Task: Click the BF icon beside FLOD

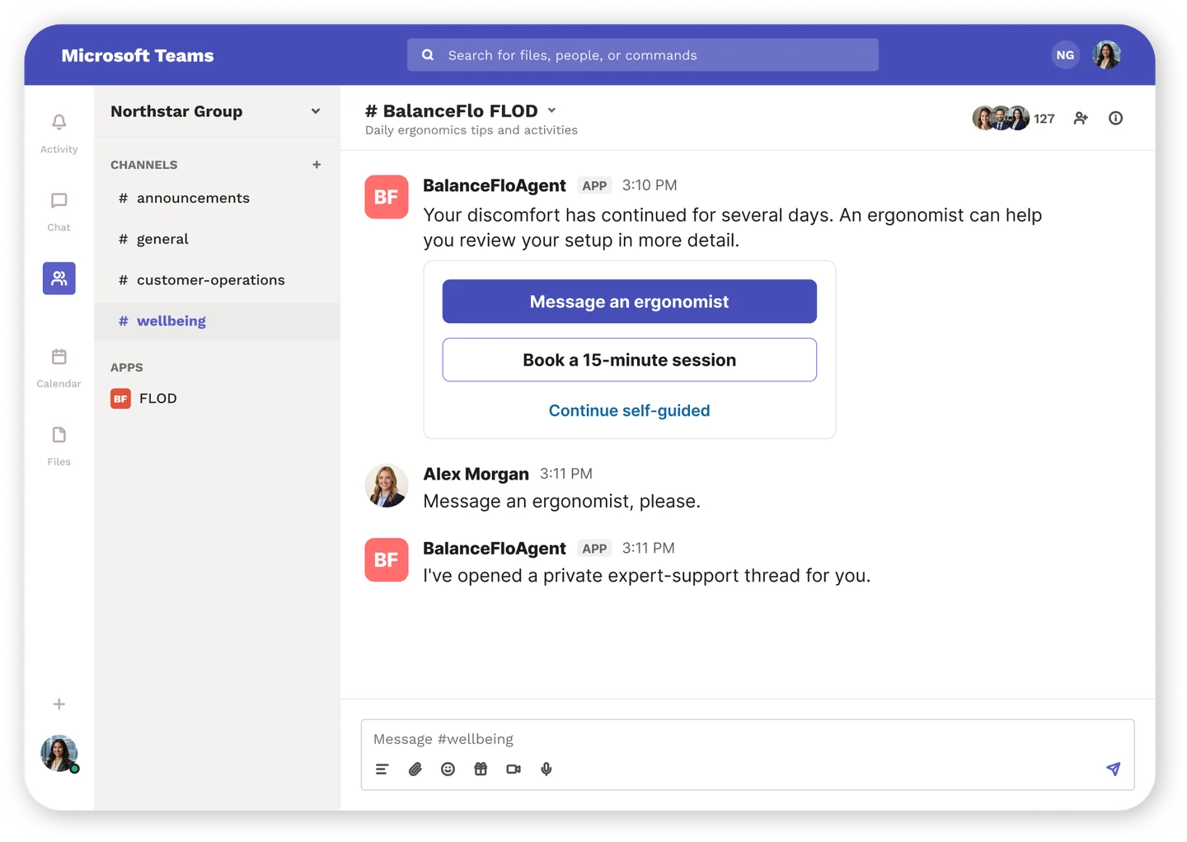Action: coord(120,399)
